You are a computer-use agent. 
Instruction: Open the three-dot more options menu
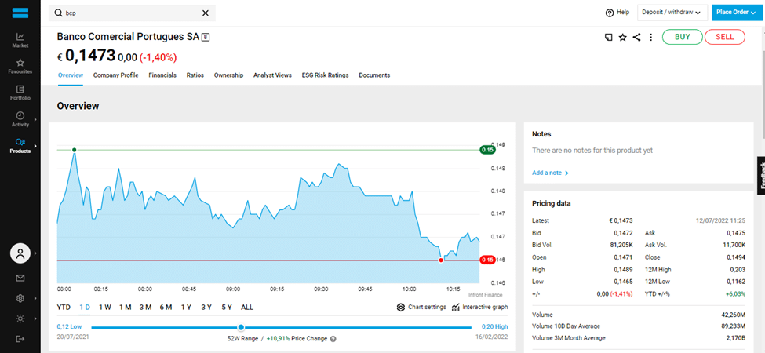coord(650,37)
